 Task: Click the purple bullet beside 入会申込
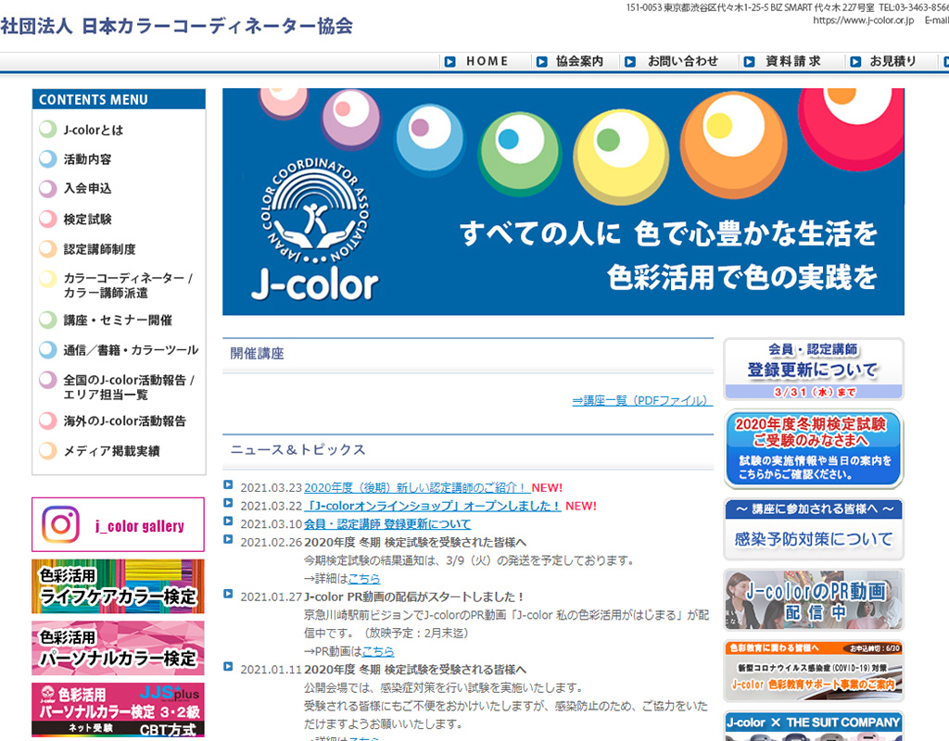48,189
